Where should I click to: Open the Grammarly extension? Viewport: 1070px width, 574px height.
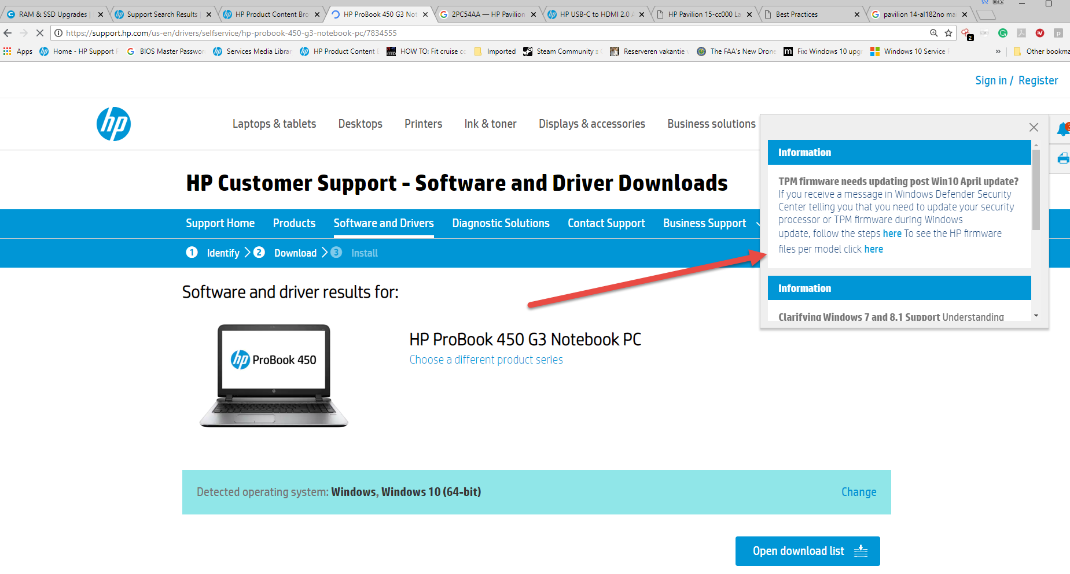1003,33
